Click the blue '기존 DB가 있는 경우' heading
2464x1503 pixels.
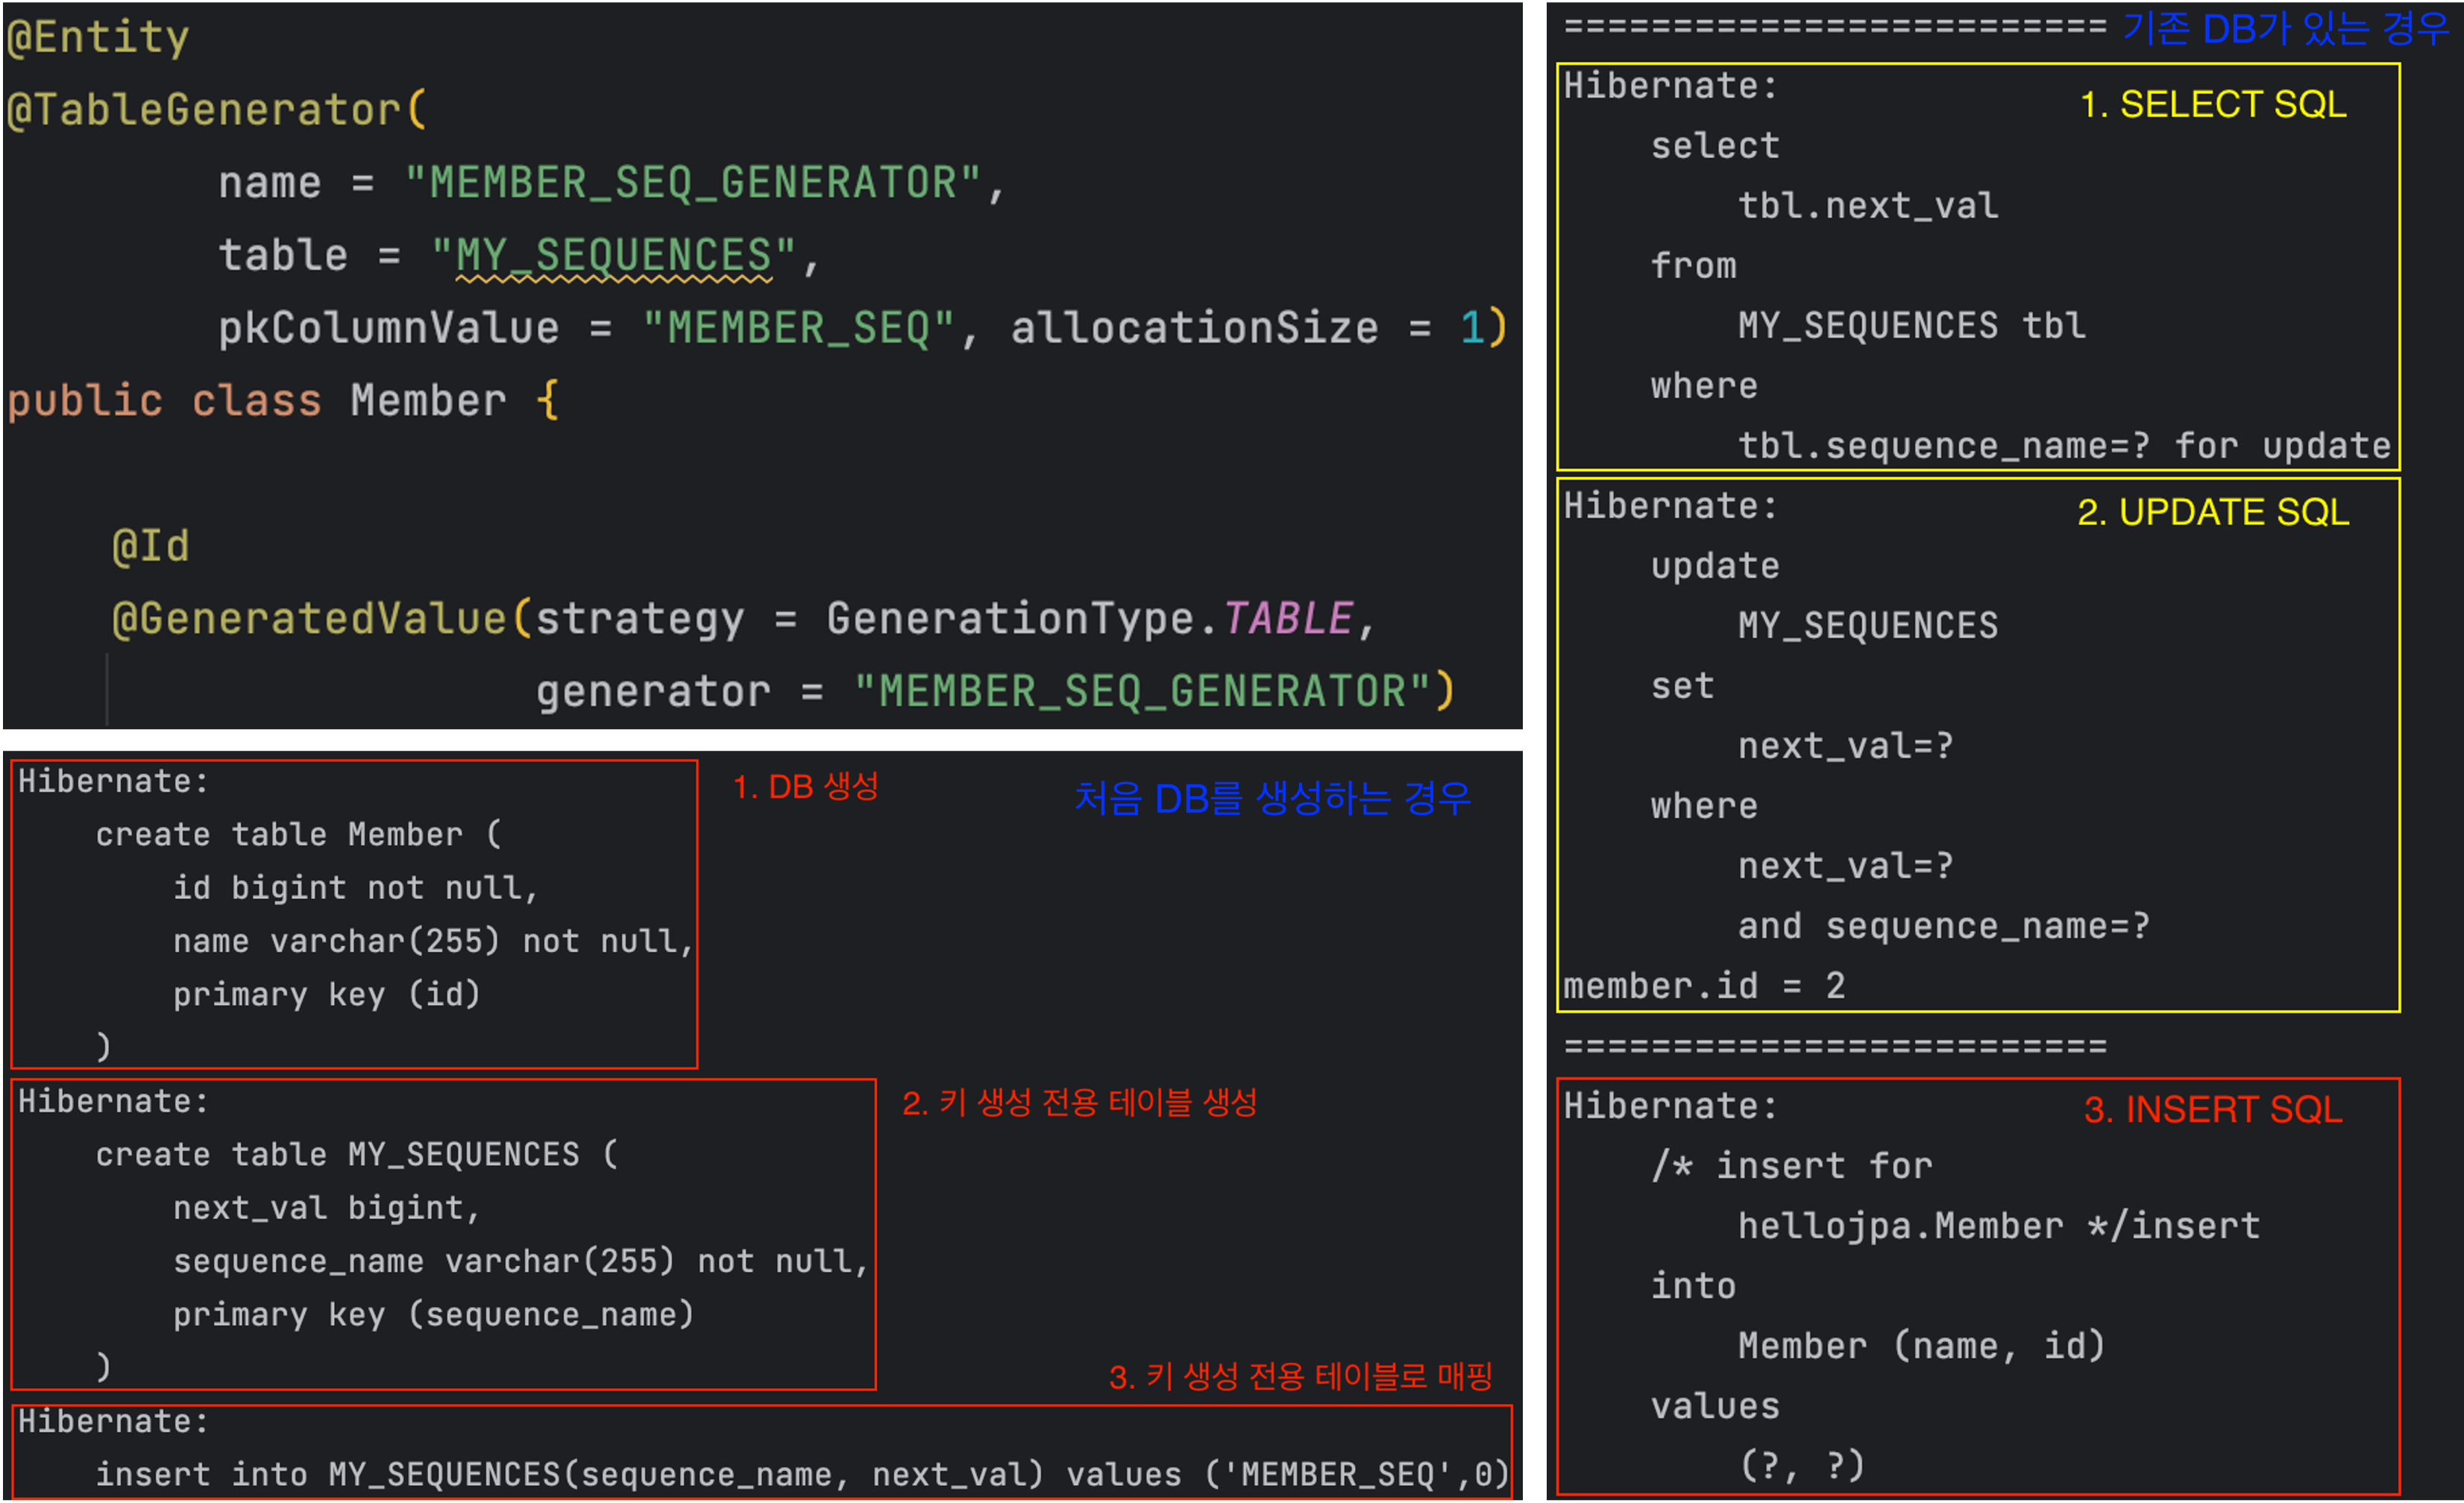(2285, 29)
